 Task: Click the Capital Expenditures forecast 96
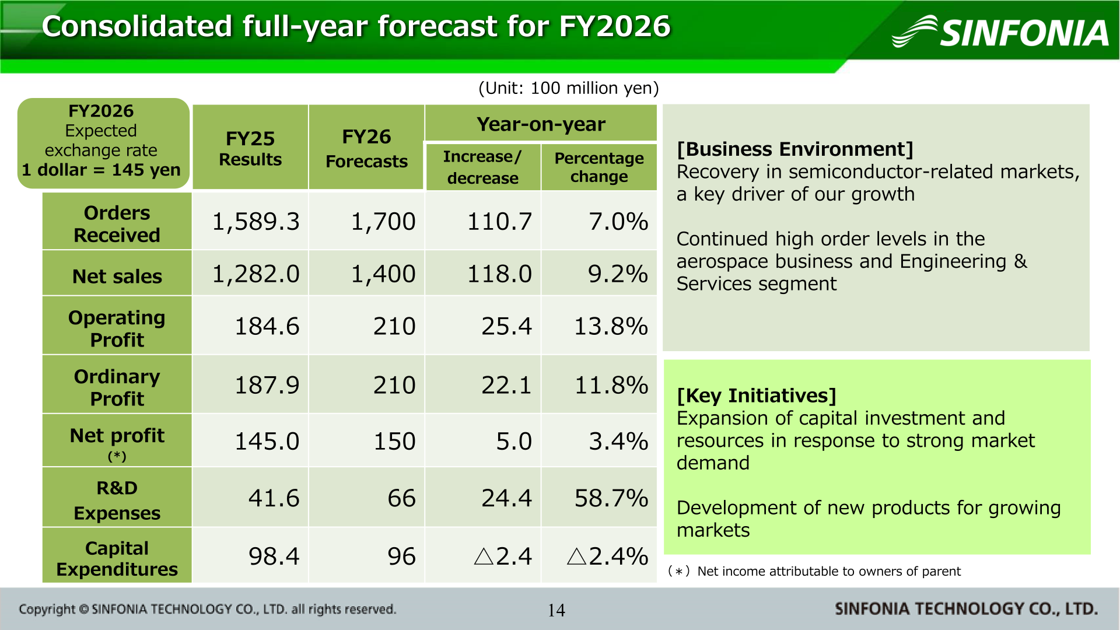pos(402,556)
